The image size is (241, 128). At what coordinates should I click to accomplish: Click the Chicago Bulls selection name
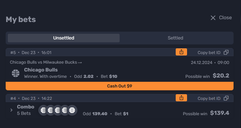tap(41, 70)
